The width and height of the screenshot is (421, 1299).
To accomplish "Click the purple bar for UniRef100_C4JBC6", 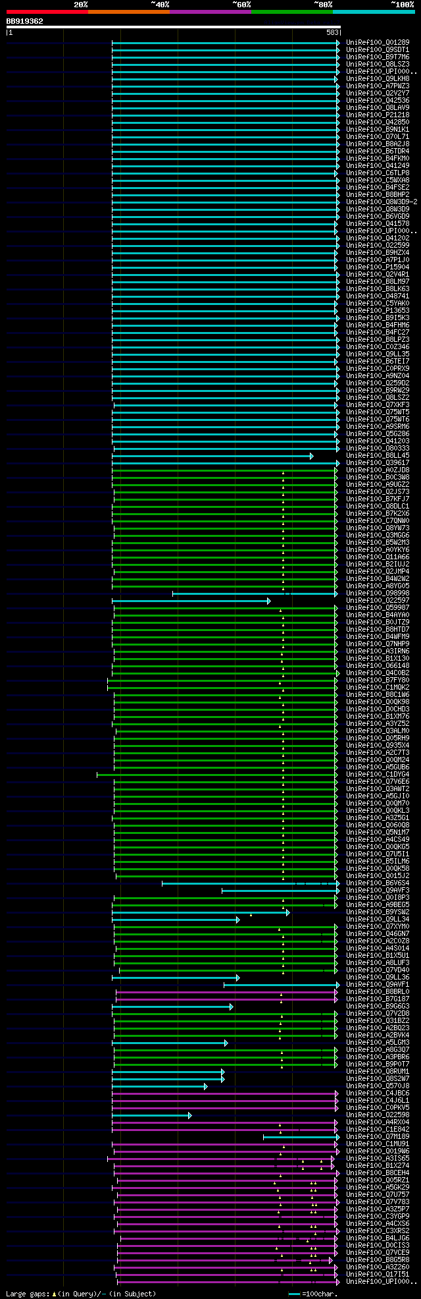I will (225, 1093).
